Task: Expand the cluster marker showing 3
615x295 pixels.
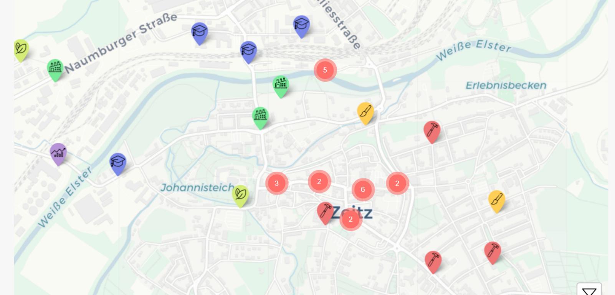Action: click(x=277, y=183)
